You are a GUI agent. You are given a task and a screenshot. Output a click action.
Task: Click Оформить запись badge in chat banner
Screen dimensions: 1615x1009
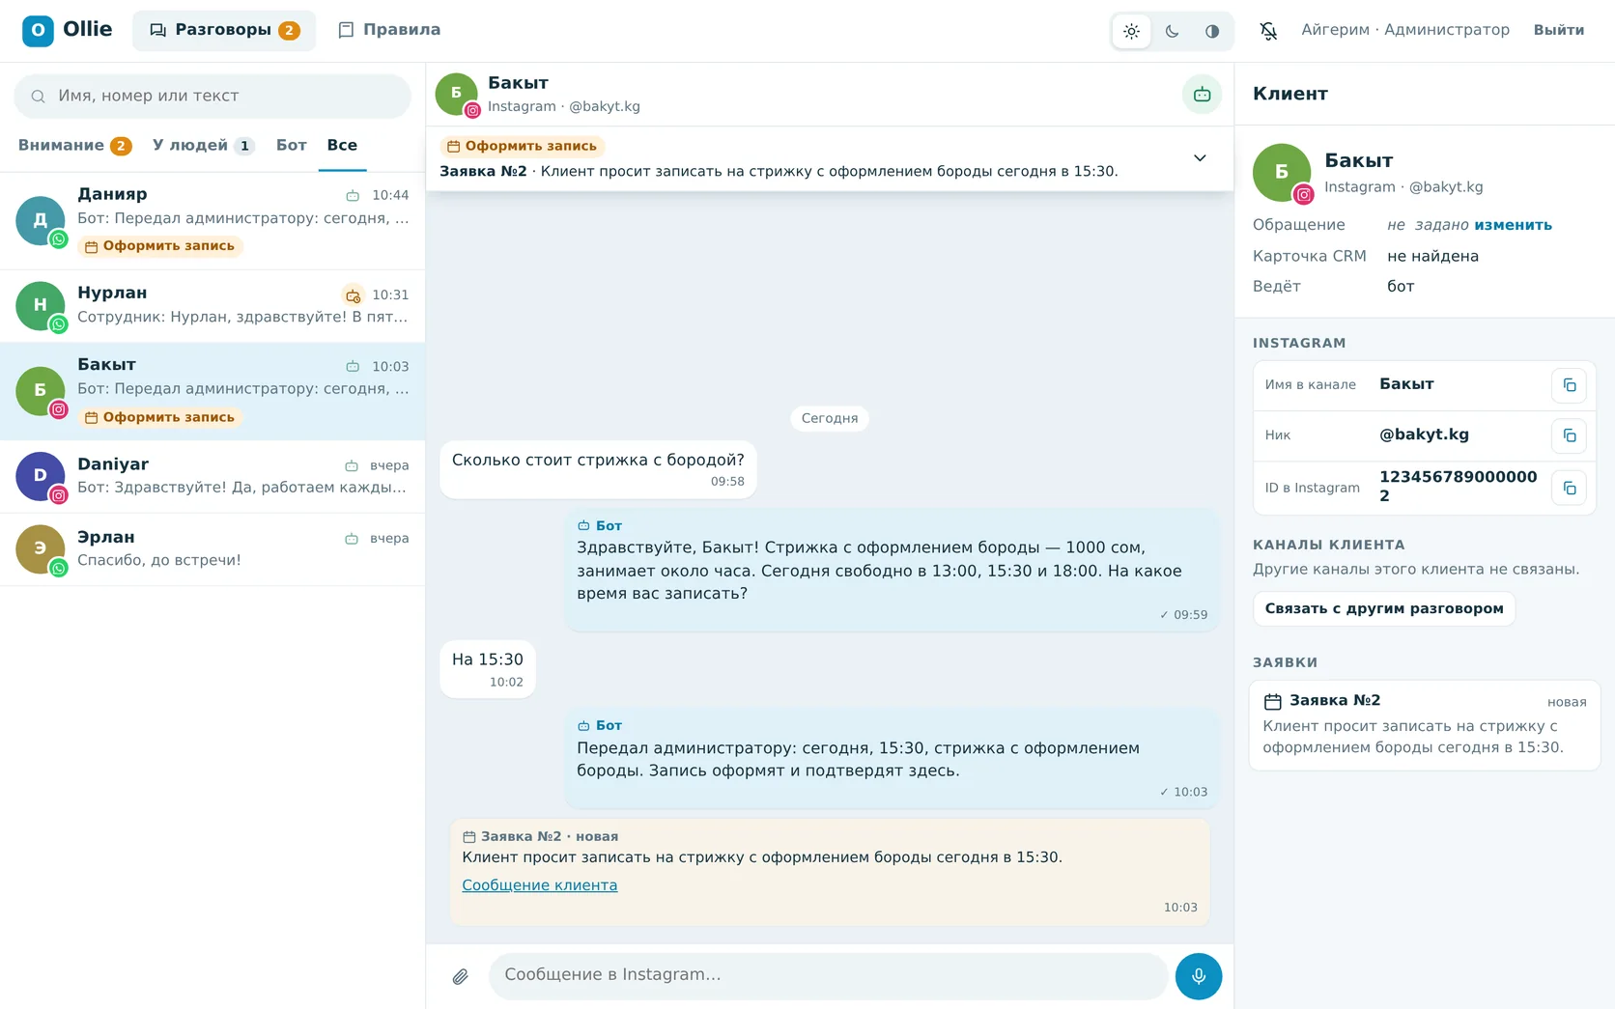tap(523, 146)
